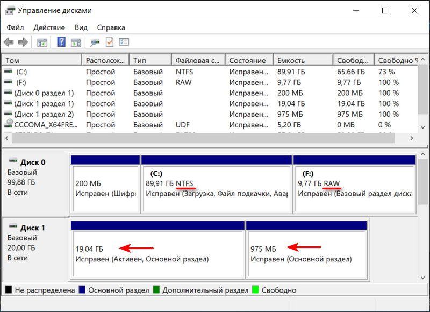This screenshot has height=312, width=430.
Task: Sort volumes by the Том column header
Action: pyautogui.click(x=41, y=61)
